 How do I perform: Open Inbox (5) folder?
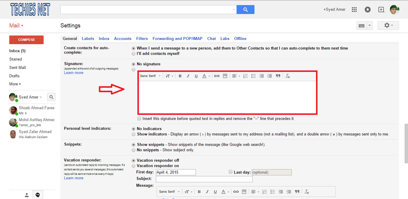[17, 51]
